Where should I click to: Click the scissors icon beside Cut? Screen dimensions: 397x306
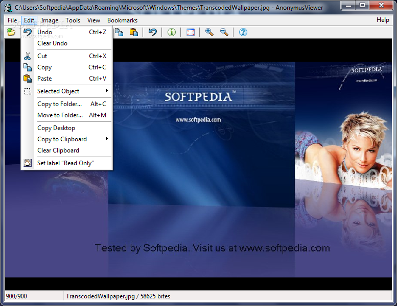(28, 56)
